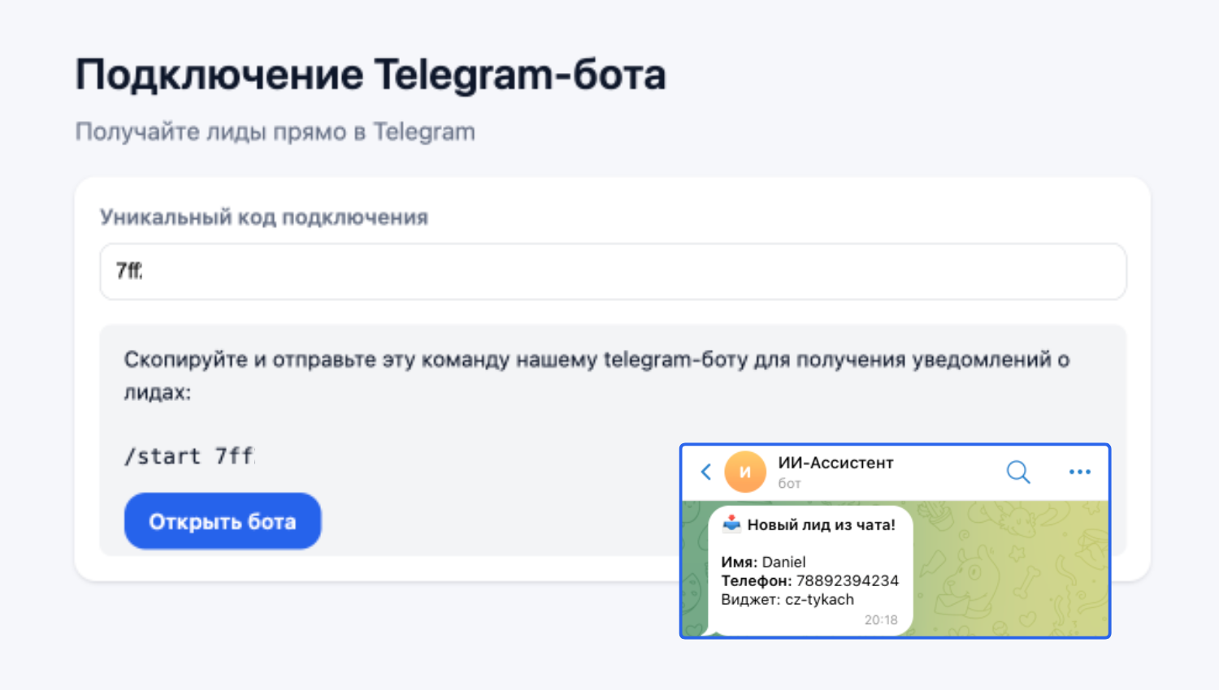
Task: Click the '/start 7ff' command text
Action: [x=189, y=456]
